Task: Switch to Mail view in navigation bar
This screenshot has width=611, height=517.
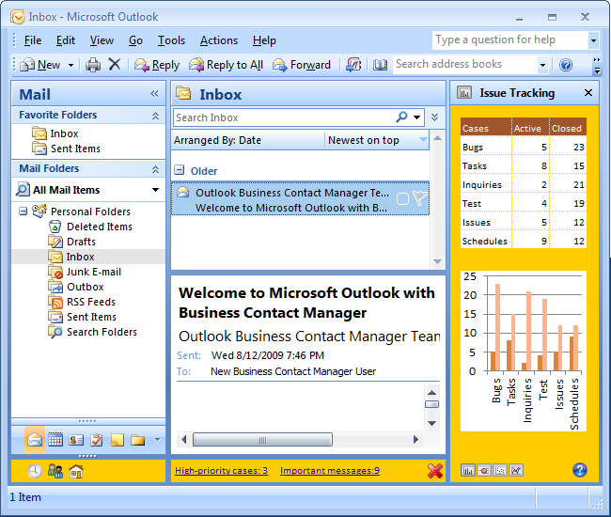Action: click(x=35, y=440)
